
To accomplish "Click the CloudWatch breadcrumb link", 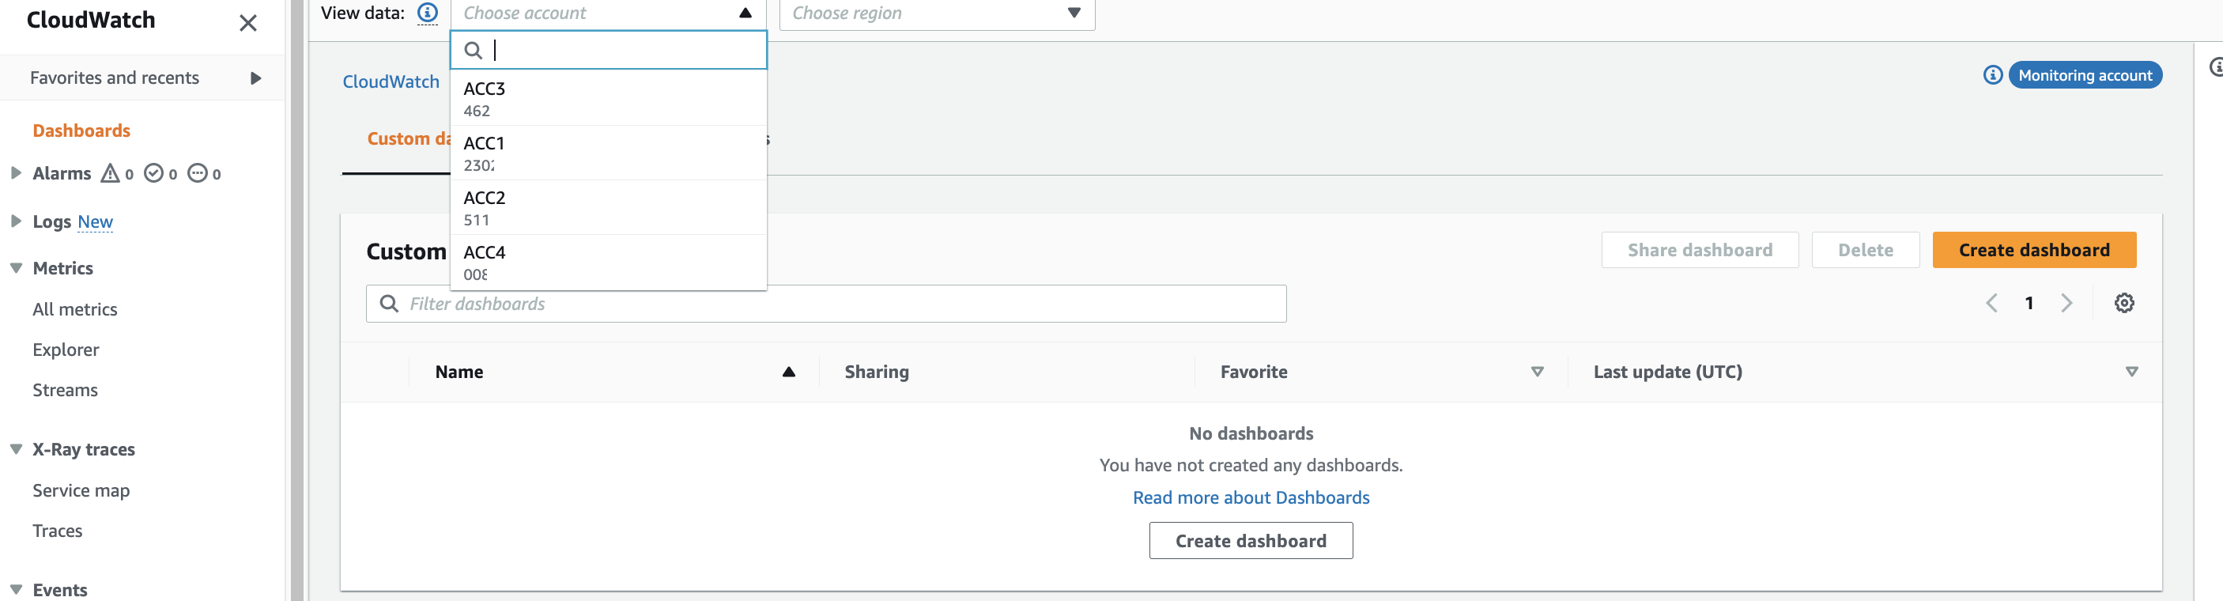I will pyautogui.click(x=391, y=82).
